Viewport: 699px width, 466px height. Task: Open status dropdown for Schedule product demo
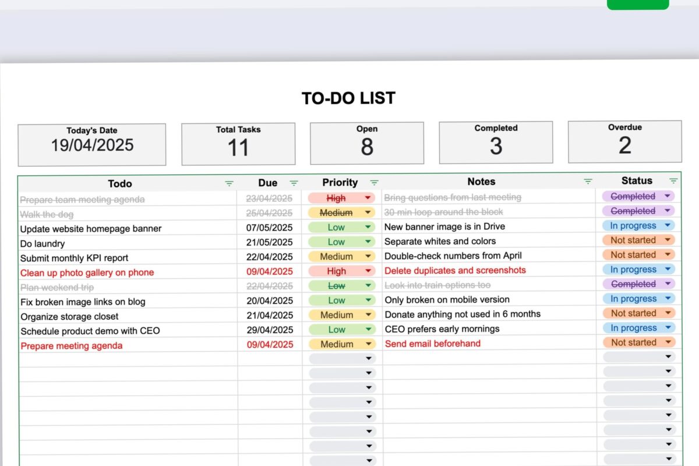(x=669, y=328)
